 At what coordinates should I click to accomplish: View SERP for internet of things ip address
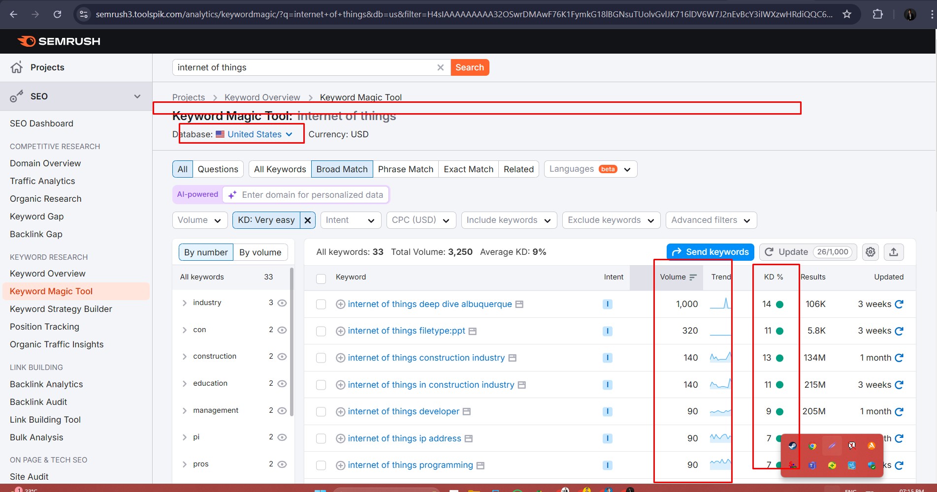tap(469, 438)
